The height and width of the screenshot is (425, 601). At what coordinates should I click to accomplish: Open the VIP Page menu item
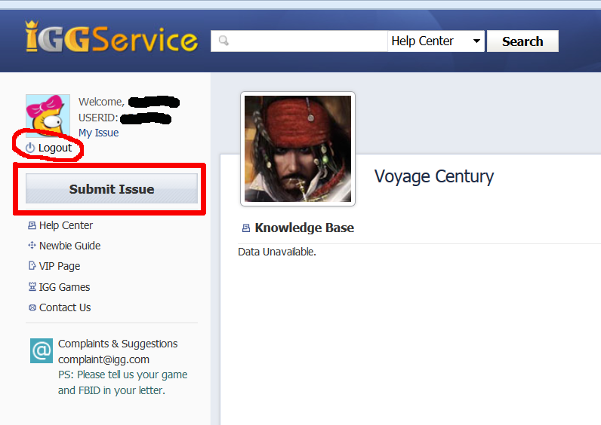60,266
